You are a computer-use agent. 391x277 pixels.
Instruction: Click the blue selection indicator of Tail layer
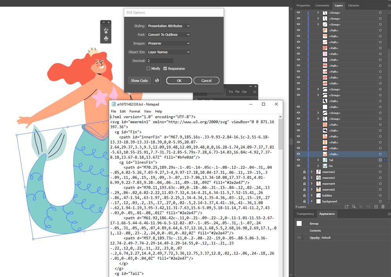tap(384, 160)
